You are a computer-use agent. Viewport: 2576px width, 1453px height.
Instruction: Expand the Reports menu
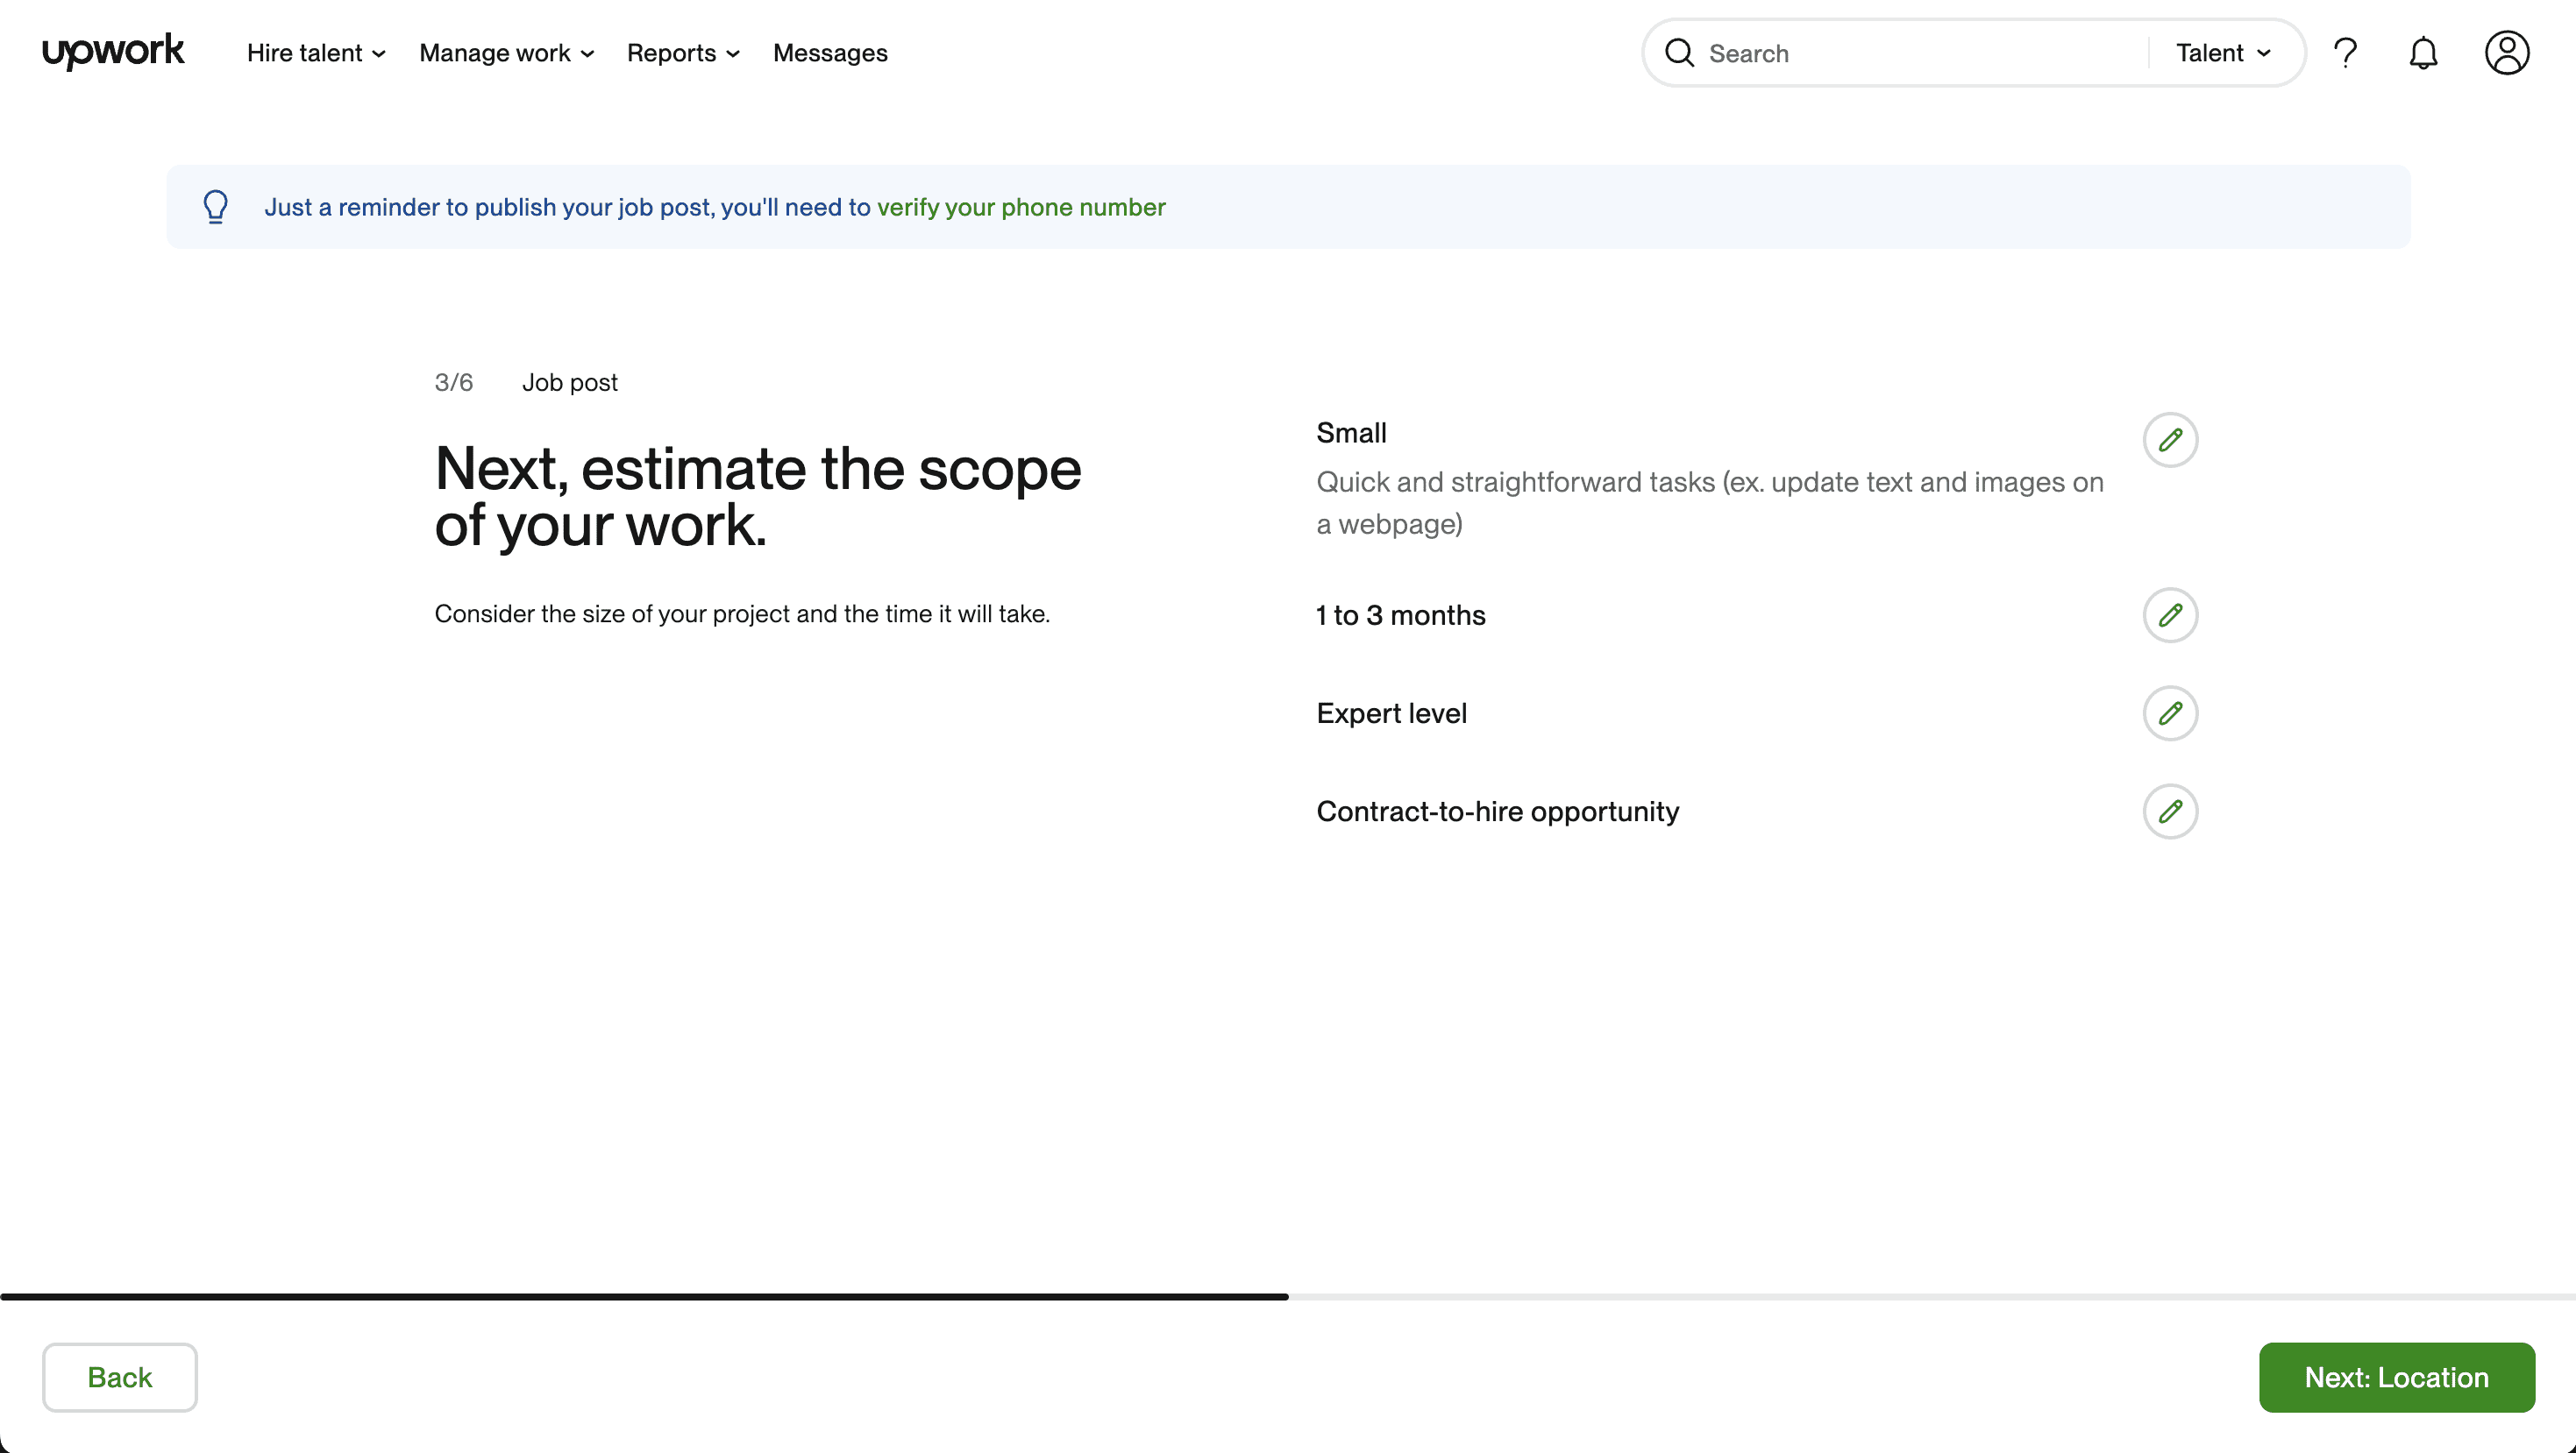click(x=684, y=53)
